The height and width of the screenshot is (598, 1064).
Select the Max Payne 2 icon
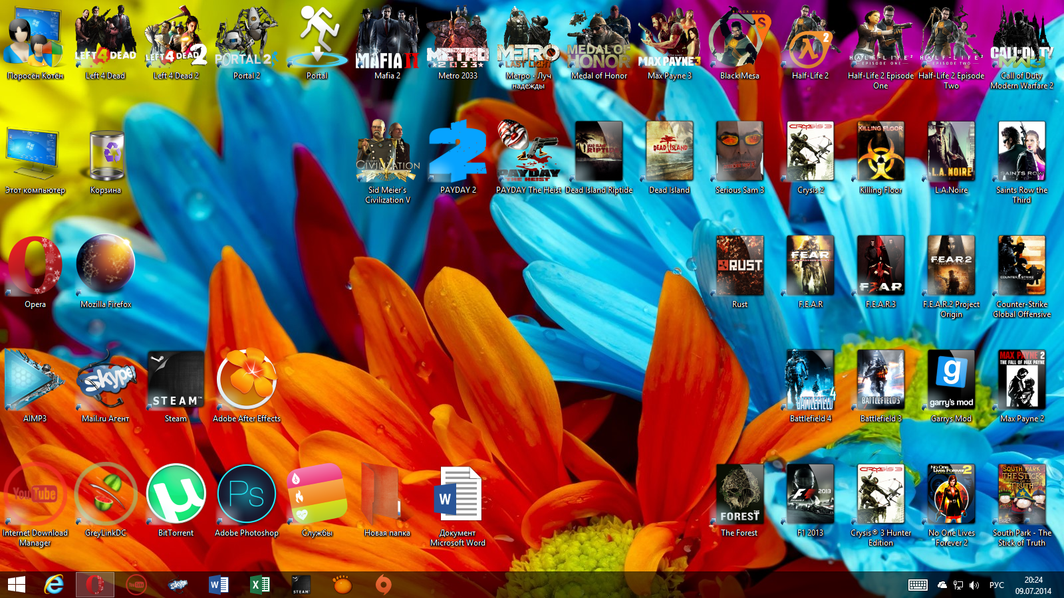[1022, 380]
